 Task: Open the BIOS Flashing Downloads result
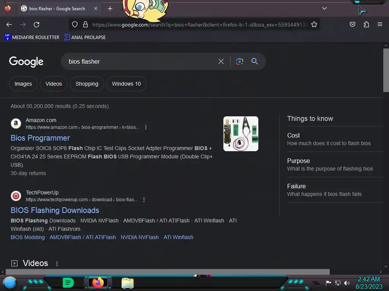(55, 210)
